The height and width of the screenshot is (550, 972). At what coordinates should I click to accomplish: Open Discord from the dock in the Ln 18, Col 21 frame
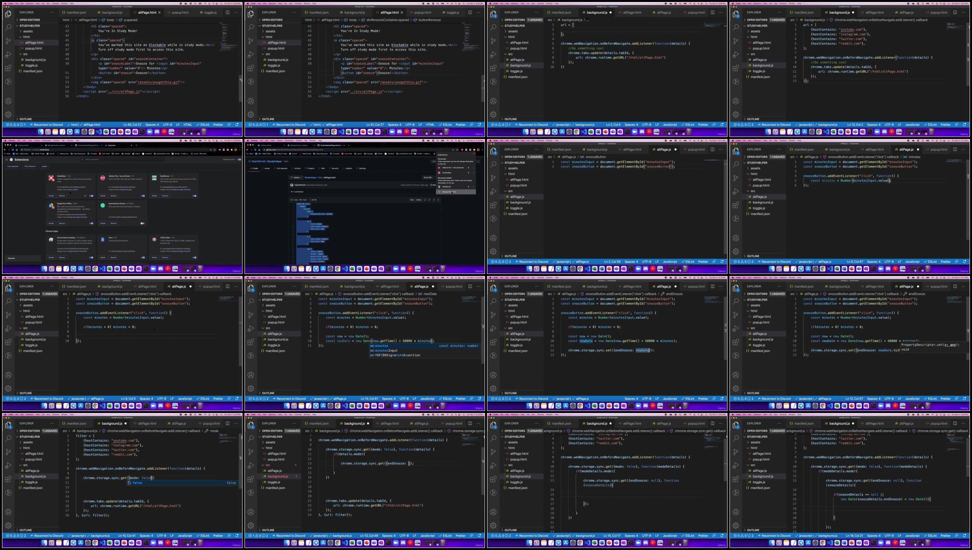click(888, 543)
